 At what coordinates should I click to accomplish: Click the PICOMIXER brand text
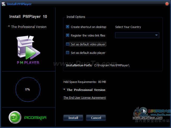click(35, 118)
